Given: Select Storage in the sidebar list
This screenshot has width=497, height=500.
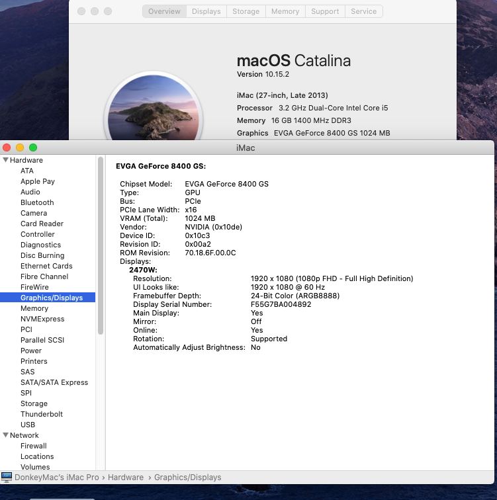Looking at the screenshot, I should (x=34, y=403).
